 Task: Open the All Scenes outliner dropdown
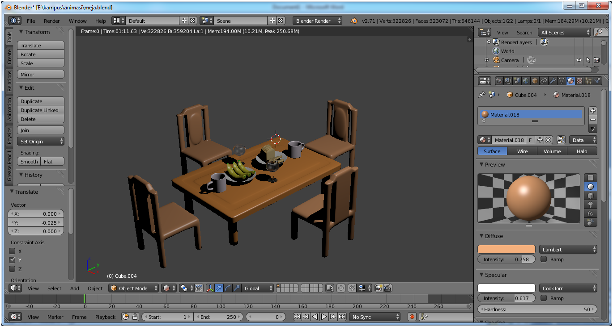565,32
